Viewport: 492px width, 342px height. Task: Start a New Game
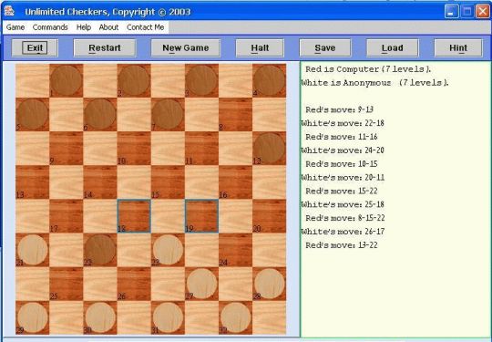186,48
